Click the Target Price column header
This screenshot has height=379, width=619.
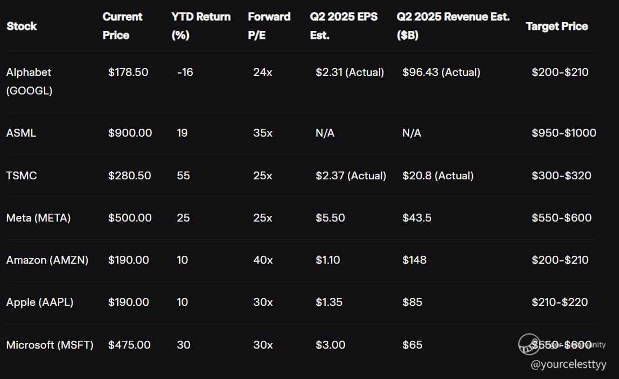pos(557,26)
